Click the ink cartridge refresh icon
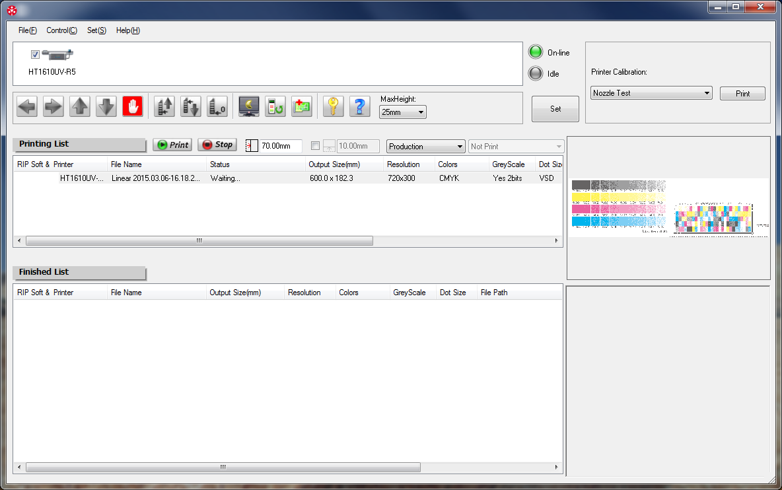The width and height of the screenshot is (782, 490). pos(275,106)
